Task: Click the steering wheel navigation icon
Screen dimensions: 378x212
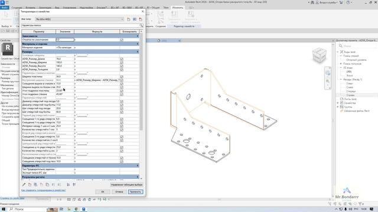Action: pyautogui.click(x=328, y=73)
